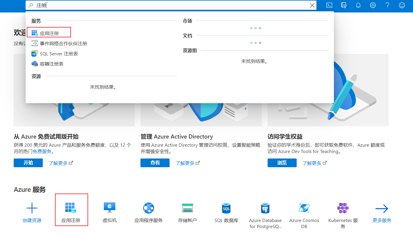Click the 容器注册表 cloud icon
Image resolution: width=413 pixels, height=235 pixels.
(x=35, y=64)
